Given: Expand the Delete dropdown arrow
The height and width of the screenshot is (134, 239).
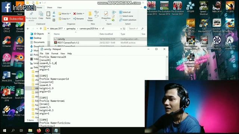Looking at the screenshot, I should (84, 14).
